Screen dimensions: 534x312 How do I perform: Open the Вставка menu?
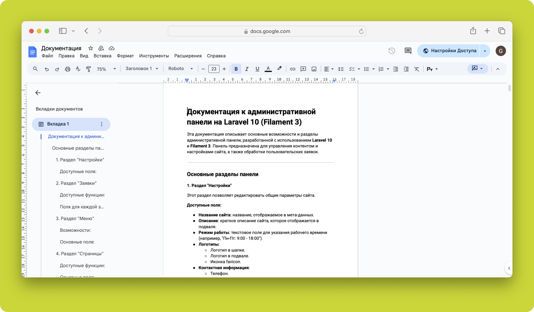(102, 56)
